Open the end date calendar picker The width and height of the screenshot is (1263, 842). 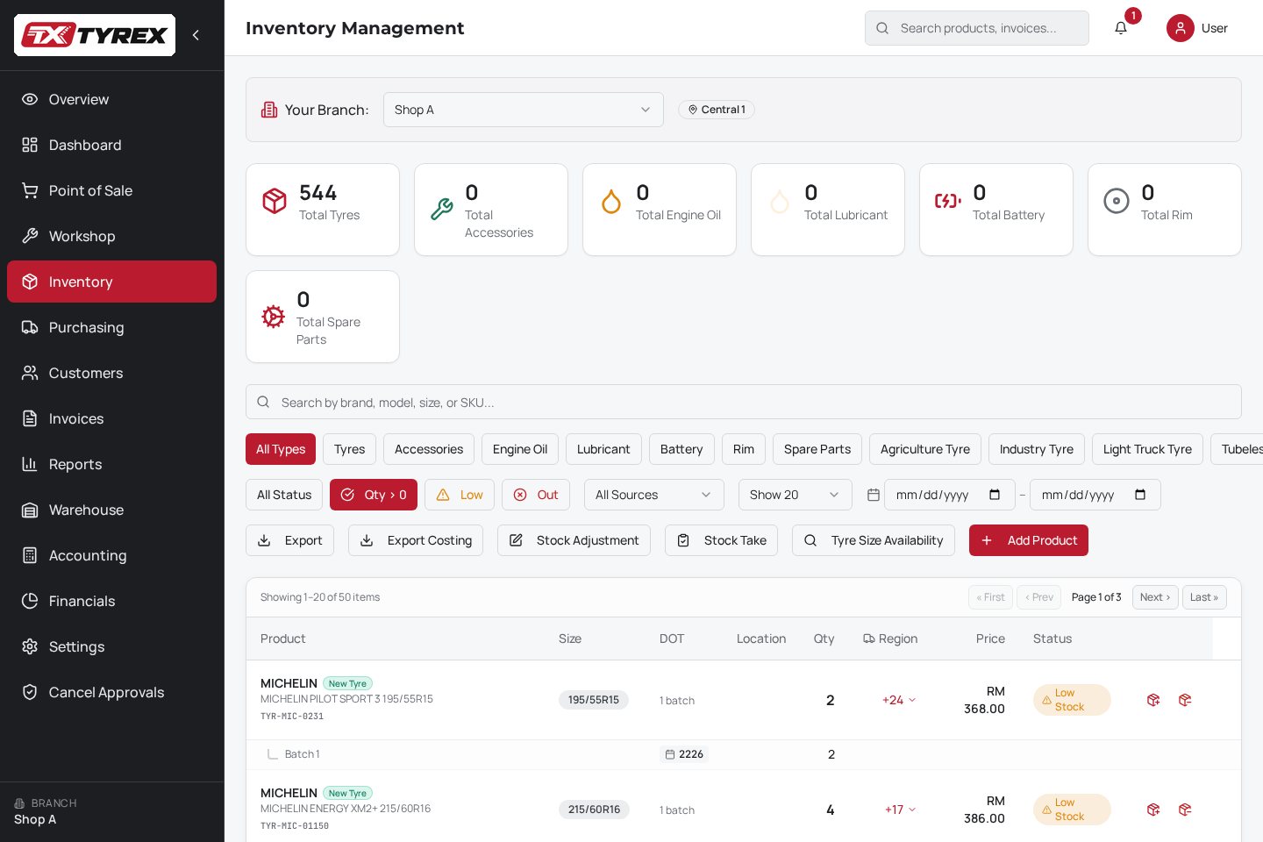[1140, 495]
